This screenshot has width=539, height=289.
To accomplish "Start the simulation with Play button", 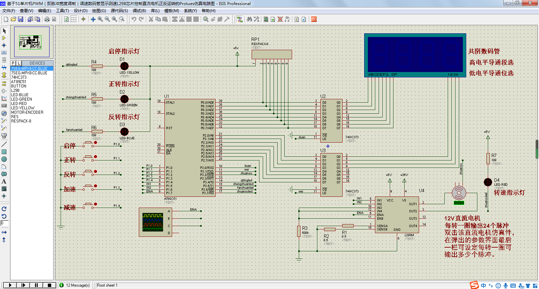I will tap(10, 285).
